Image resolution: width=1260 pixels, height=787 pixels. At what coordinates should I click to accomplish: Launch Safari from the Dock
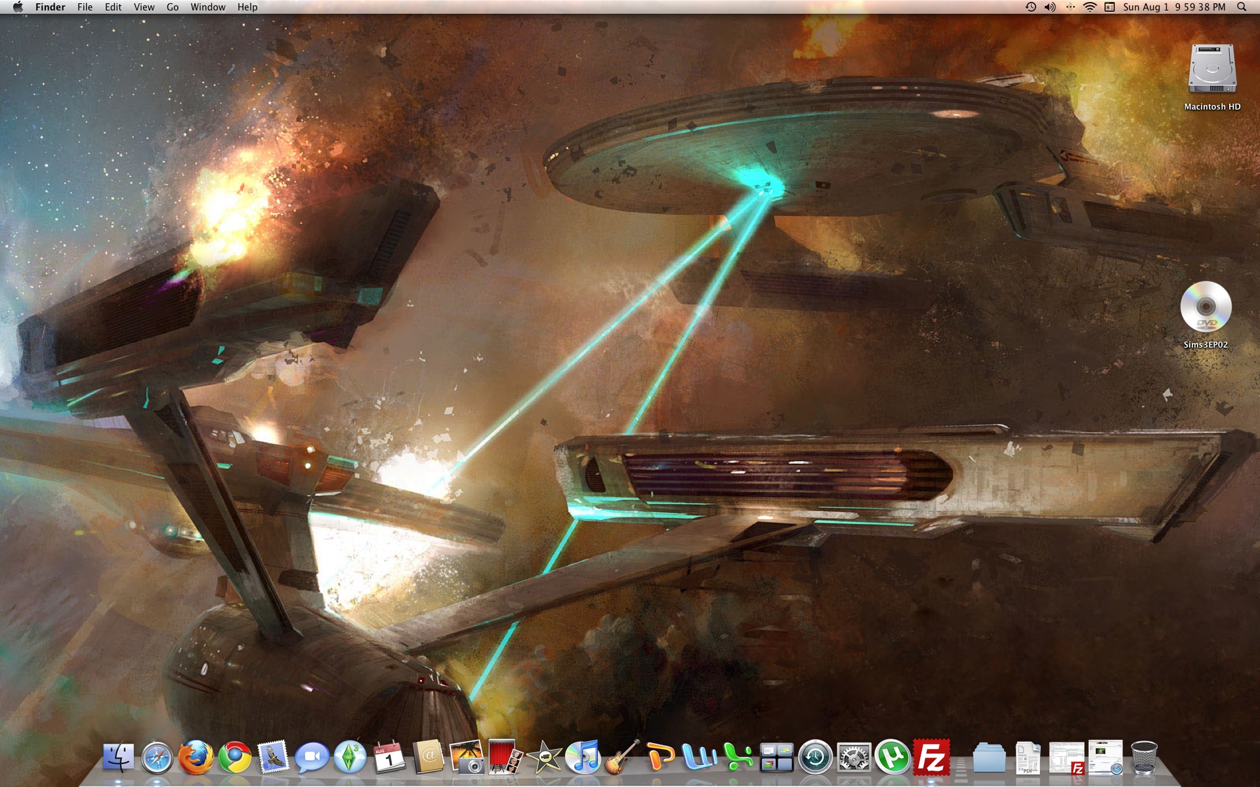tap(157, 757)
